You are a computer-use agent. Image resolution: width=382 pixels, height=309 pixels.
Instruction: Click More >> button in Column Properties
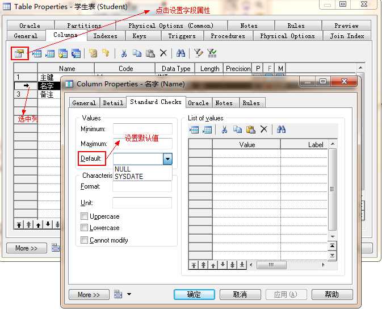coord(89,294)
